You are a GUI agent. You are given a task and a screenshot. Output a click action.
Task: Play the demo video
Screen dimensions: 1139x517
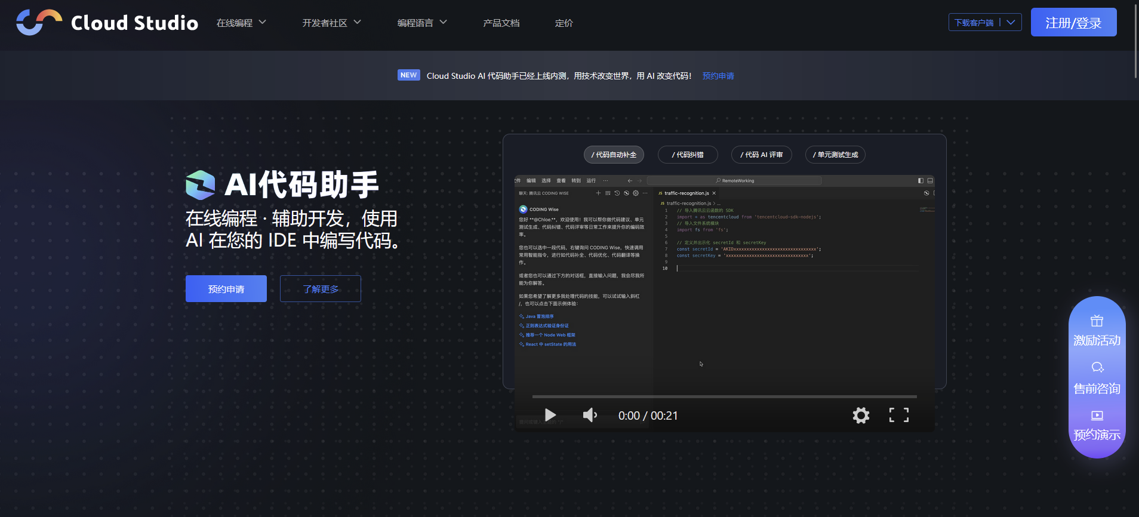(550, 415)
